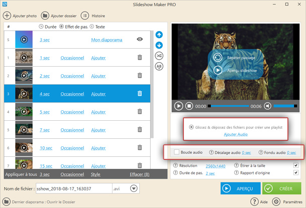The width and height of the screenshot is (306, 208).
Task: Shuffle slides with the random order icon
Action: (x=159, y=56)
